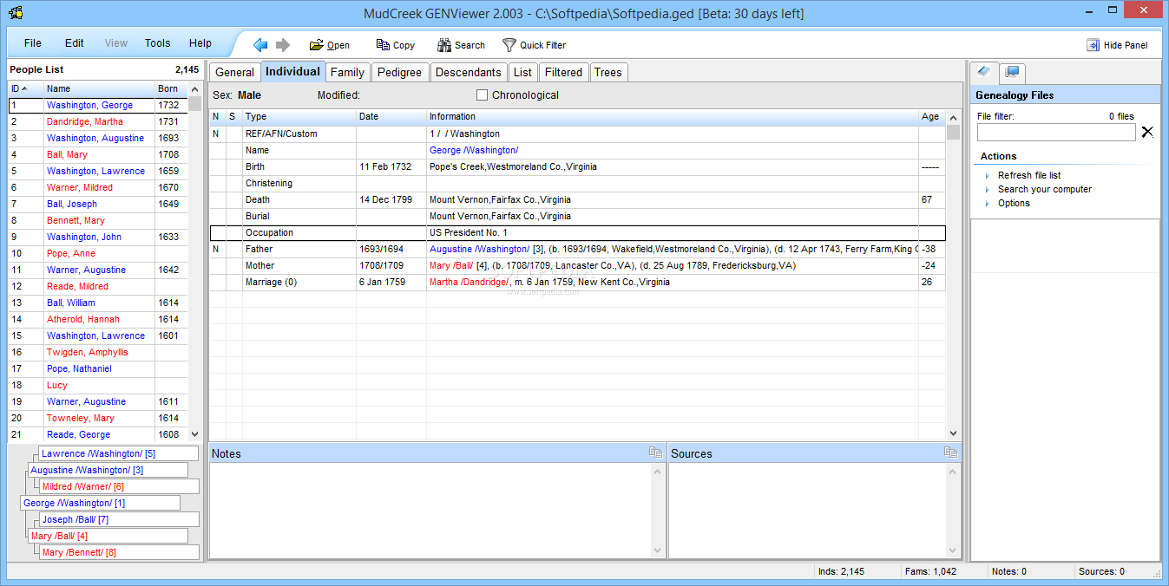The height and width of the screenshot is (586, 1169).
Task: Open mother link Mary /Ball/ in table
Action: tap(451, 265)
